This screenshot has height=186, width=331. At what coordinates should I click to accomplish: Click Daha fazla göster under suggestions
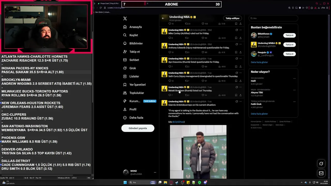[259, 62]
